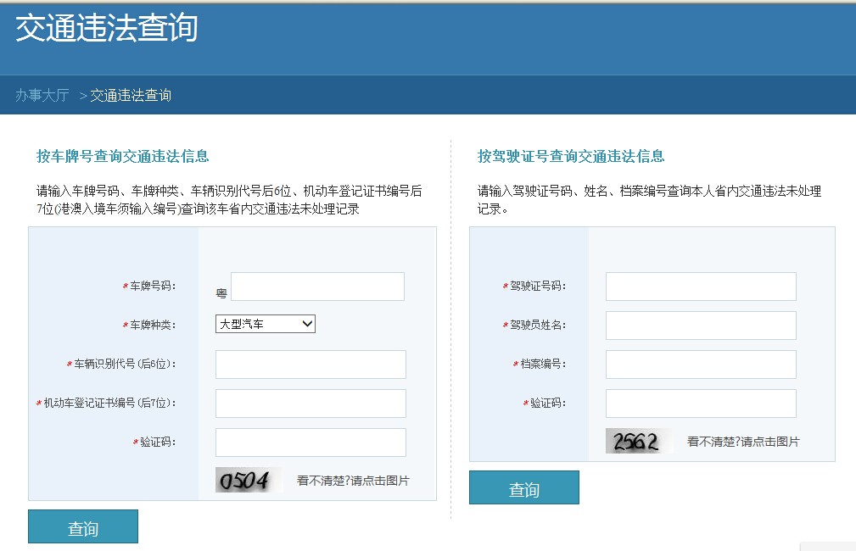Click the 2562 captcha image to refresh
The image size is (856, 551).
point(639,441)
